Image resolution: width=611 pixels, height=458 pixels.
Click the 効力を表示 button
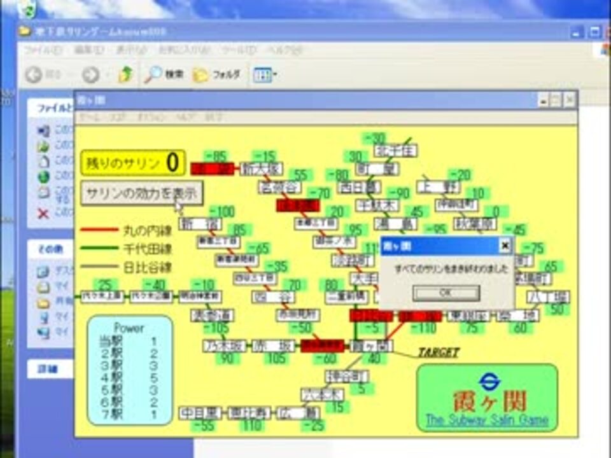pos(141,193)
